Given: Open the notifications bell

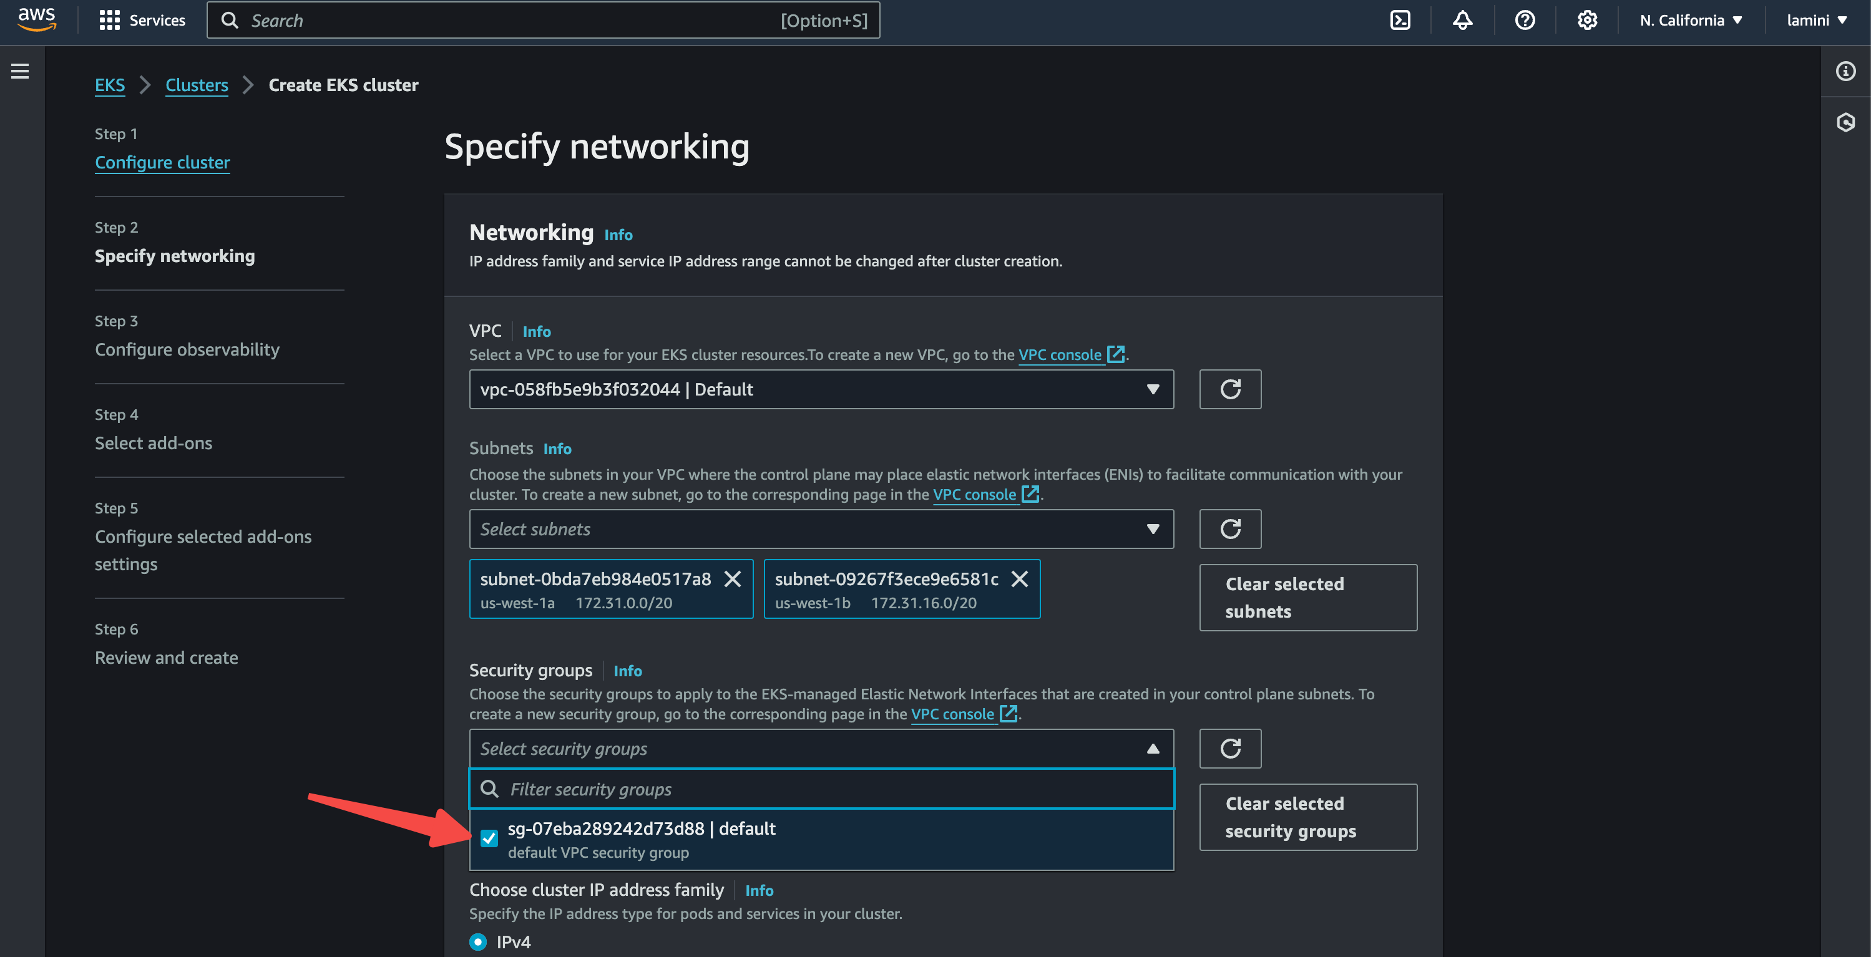Looking at the screenshot, I should pos(1462,21).
